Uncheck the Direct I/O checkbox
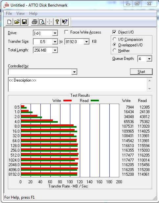The height and width of the screenshot is (203, 159). pyautogui.click(x=114, y=32)
